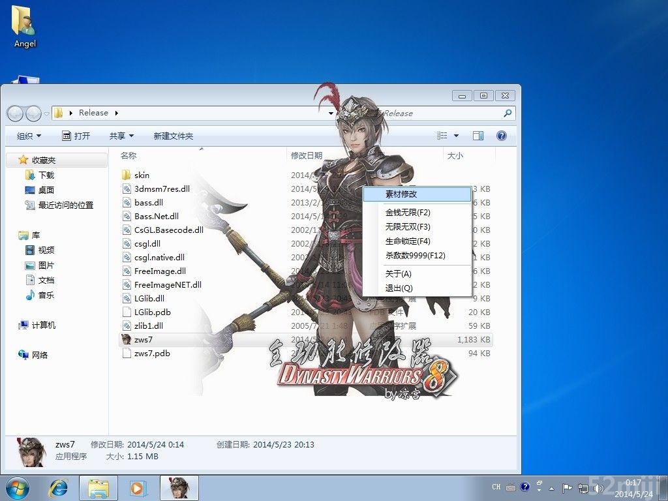The height and width of the screenshot is (501, 668).
Task: Select 素材修改 from the context menu
Action: 401,194
